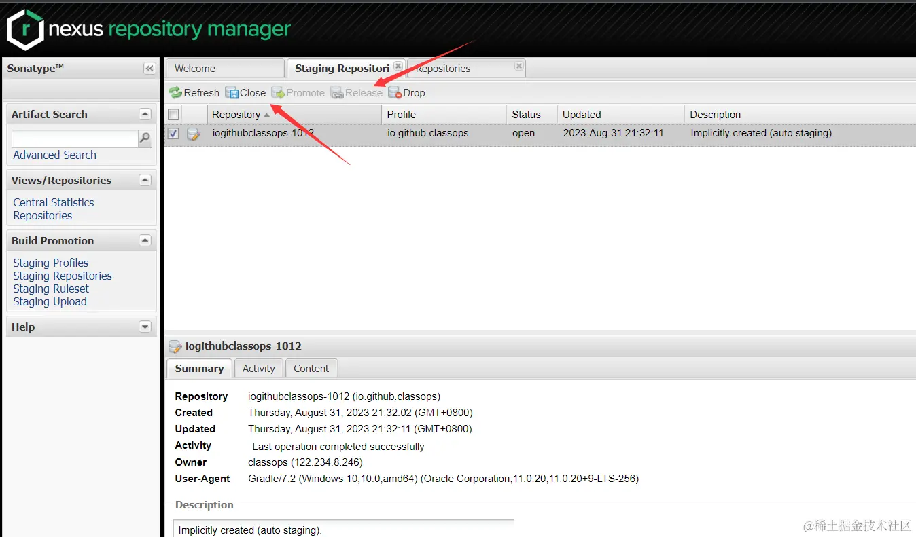The width and height of the screenshot is (916, 537).
Task: Click the icon beside the iogithubclassops-1012 detail title
Action: [x=175, y=346]
